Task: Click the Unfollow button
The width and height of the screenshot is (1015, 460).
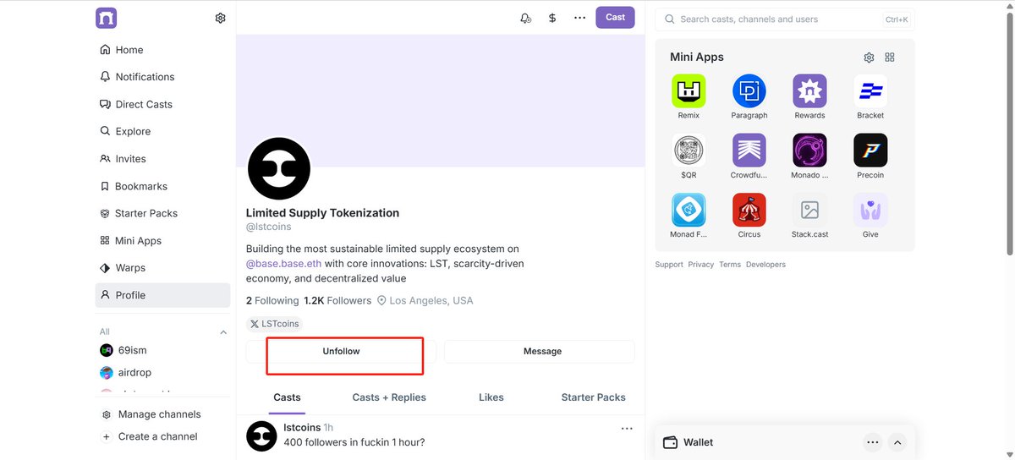Action: click(x=341, y=351)
